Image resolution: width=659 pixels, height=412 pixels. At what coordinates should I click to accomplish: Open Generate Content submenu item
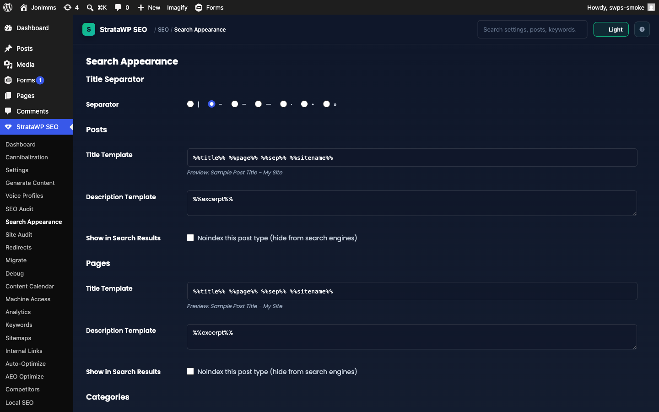click(30, 183)
